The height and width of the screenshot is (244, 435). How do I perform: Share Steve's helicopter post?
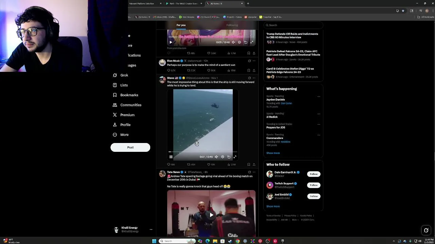click(x=254, y=165)
